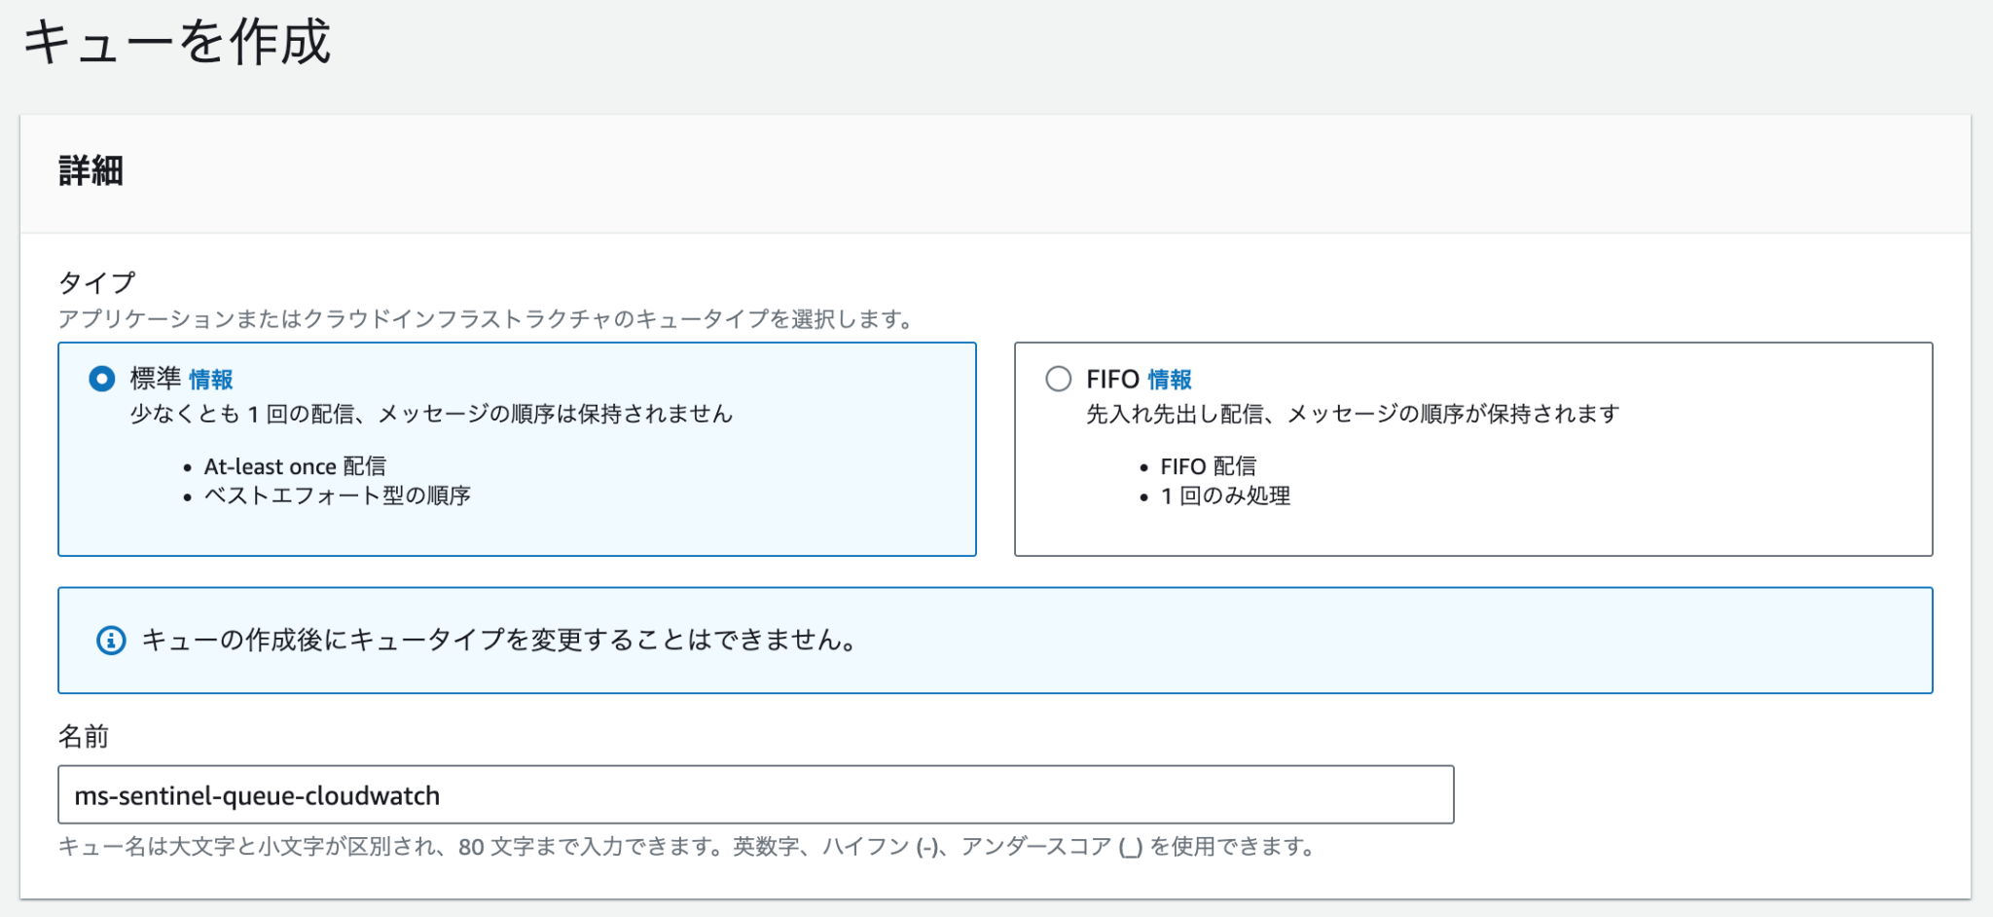Click the queue type selection helper description

[486, 316]
